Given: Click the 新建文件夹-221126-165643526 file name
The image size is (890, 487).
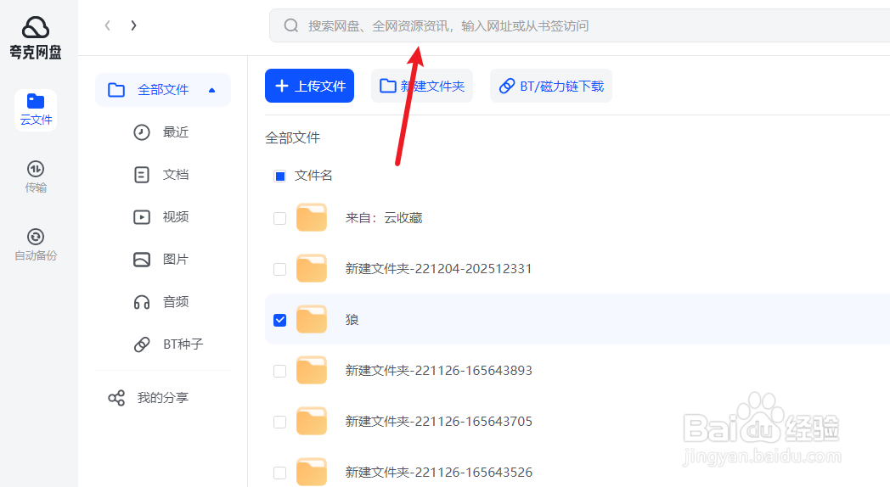Looking at the screenshot, I should point(439,473).
